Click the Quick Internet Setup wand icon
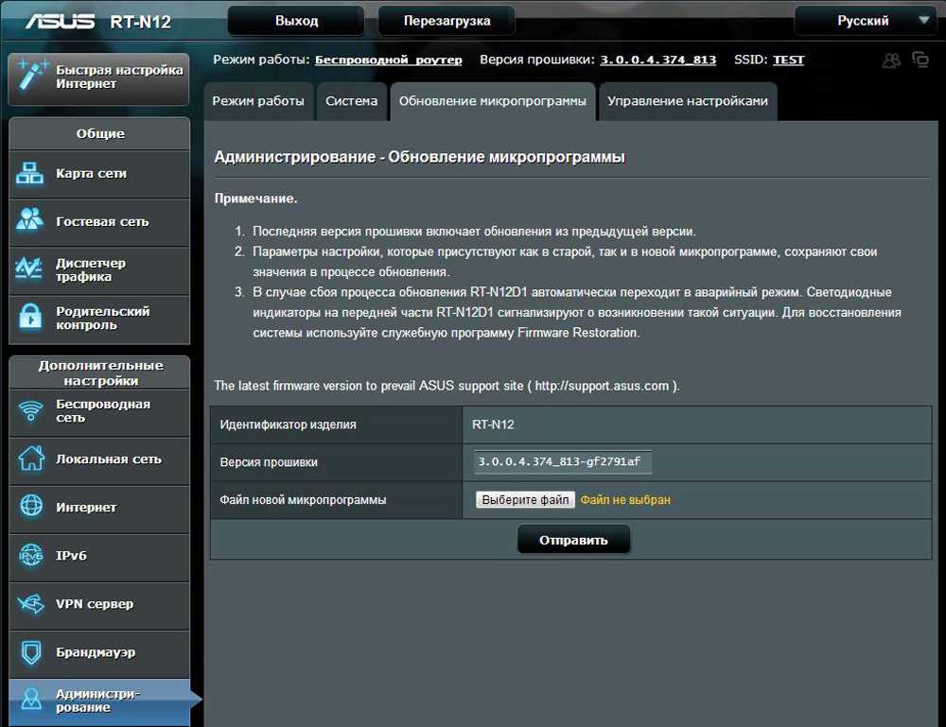This screenshot has height=727, width=946. pos(32,76)
